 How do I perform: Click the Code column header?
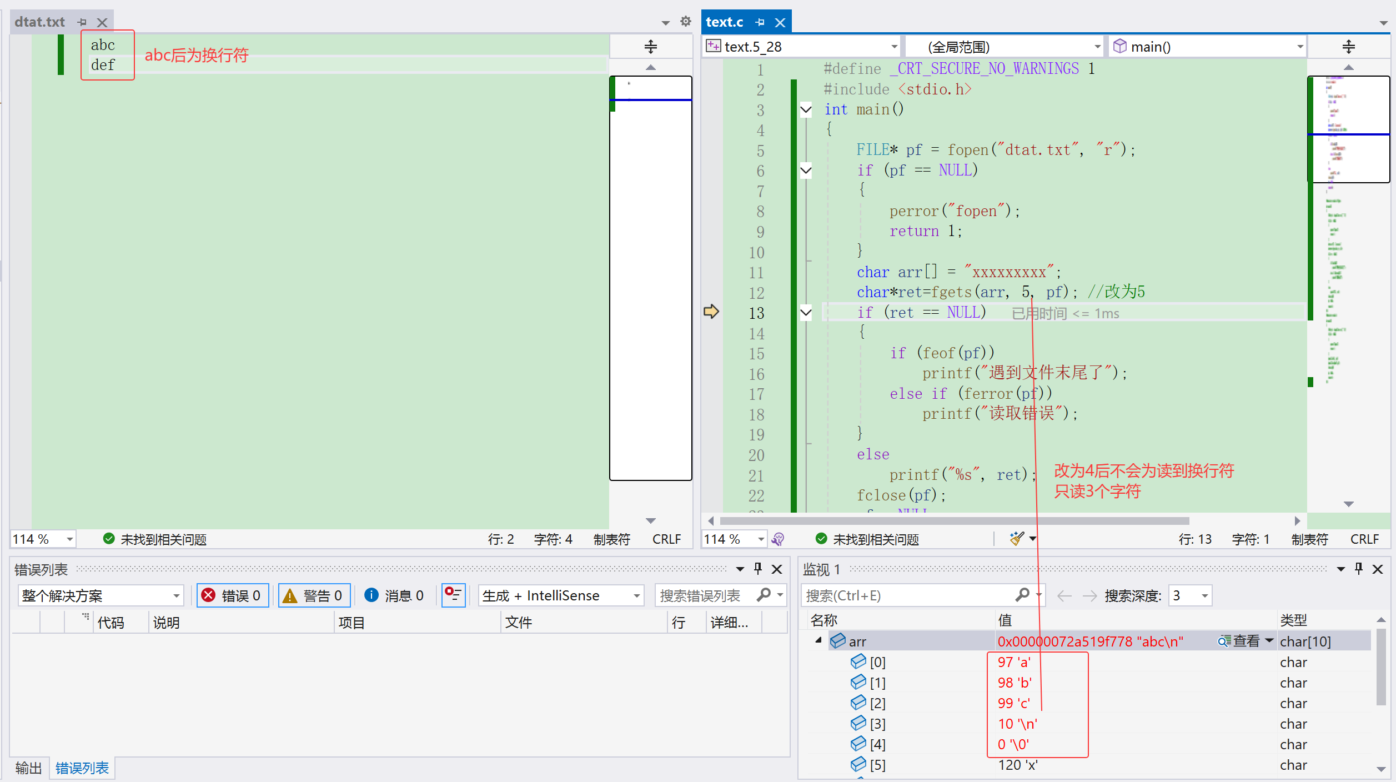coord(111,623)
